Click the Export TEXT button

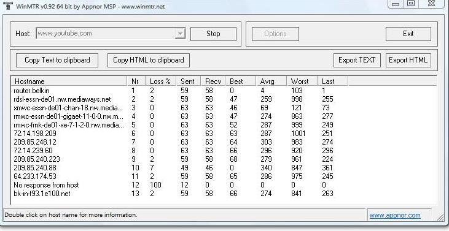(x=357, y=60)
